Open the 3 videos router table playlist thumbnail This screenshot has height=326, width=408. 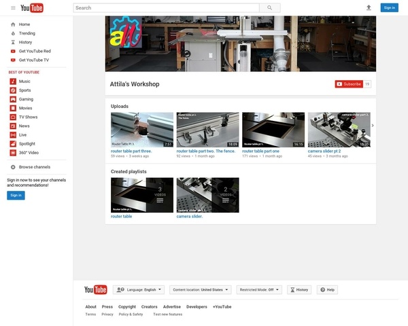point(142,195)
